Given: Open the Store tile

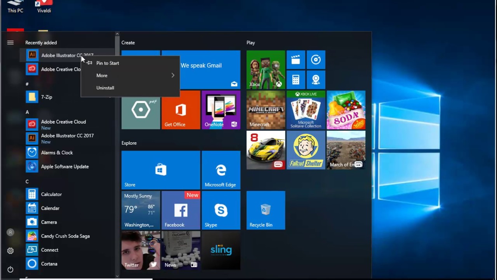Looking at the screenshot, I should tap(161, 170).
